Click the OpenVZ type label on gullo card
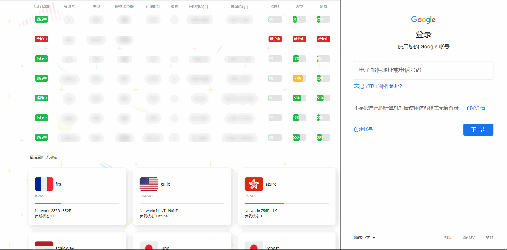The image size is (507, 250). pyautogui.click(x=146, y=196)
